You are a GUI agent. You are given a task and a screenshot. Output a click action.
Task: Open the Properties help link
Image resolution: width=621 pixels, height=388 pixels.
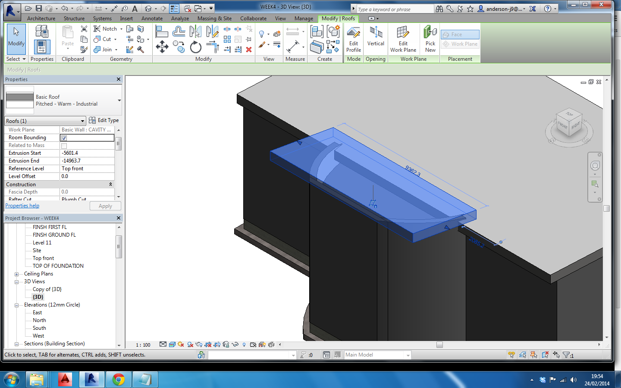tap(22, 206)
